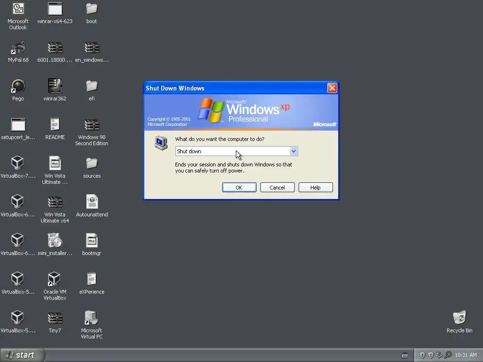The image size is (483, 362).
Task: Click the Safely Remove Hardware tray icon
Action: (x=440, y=355)
